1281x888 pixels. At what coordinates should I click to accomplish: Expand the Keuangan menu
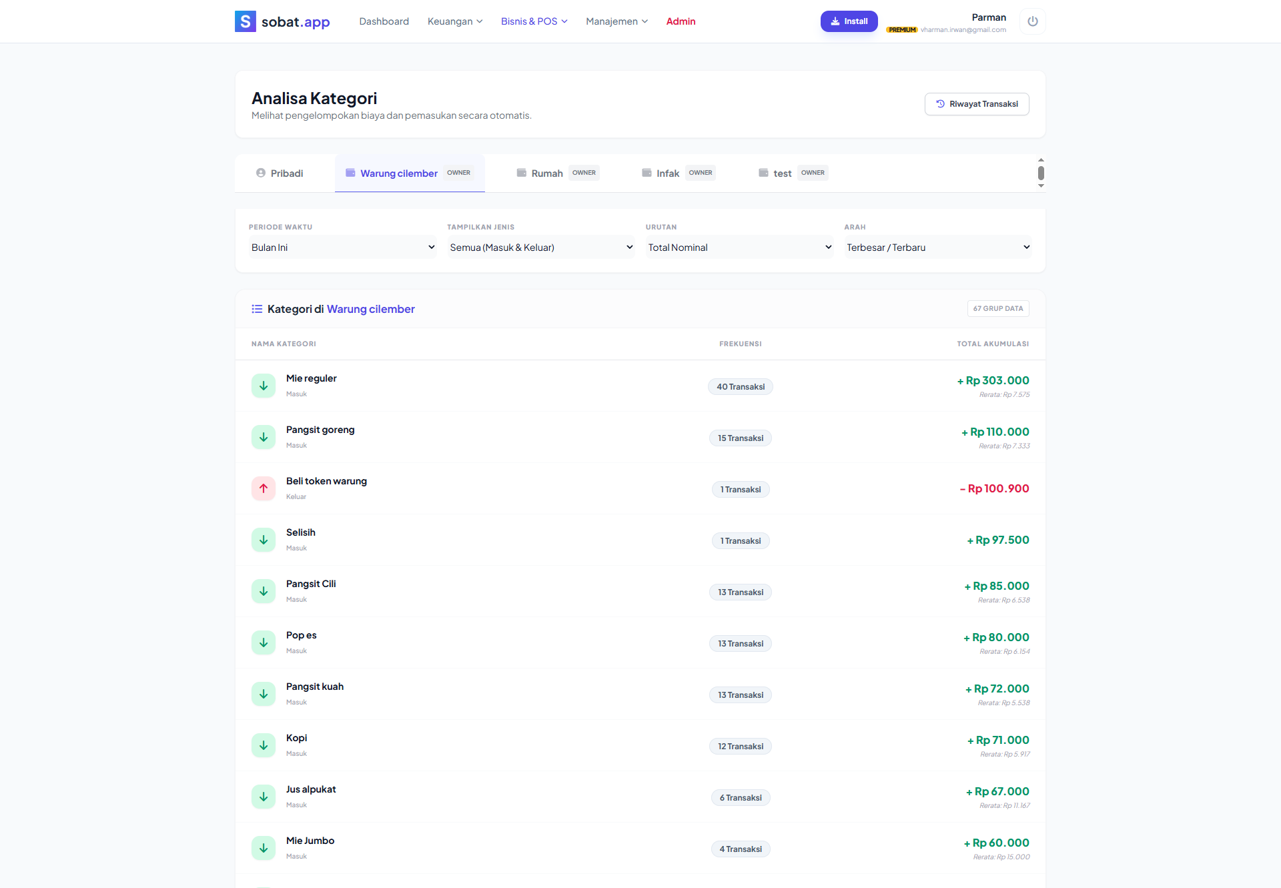[x=455, y=21]
